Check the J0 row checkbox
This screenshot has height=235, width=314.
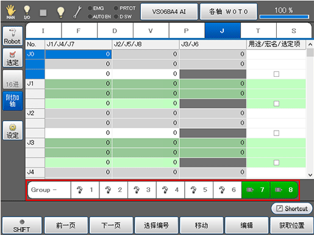pos(276,74)
